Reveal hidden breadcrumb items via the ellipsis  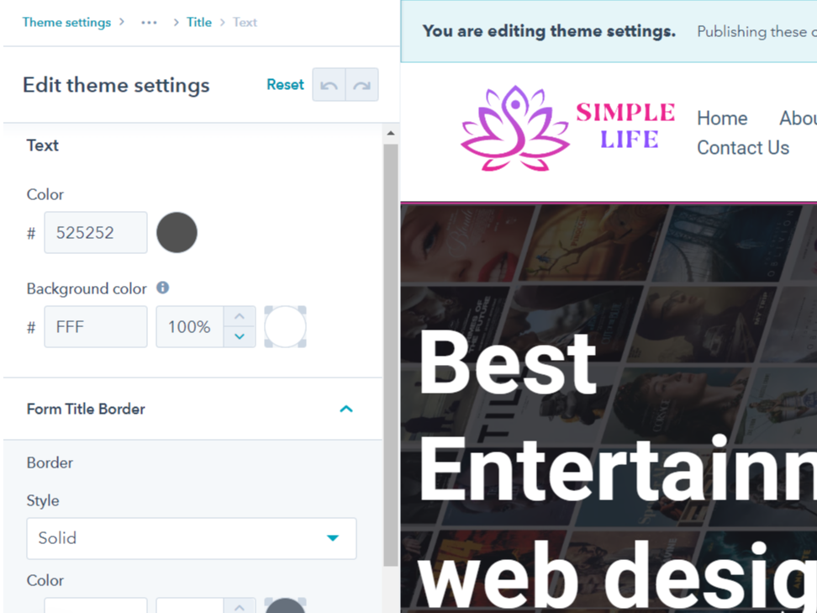pos(148,22)
